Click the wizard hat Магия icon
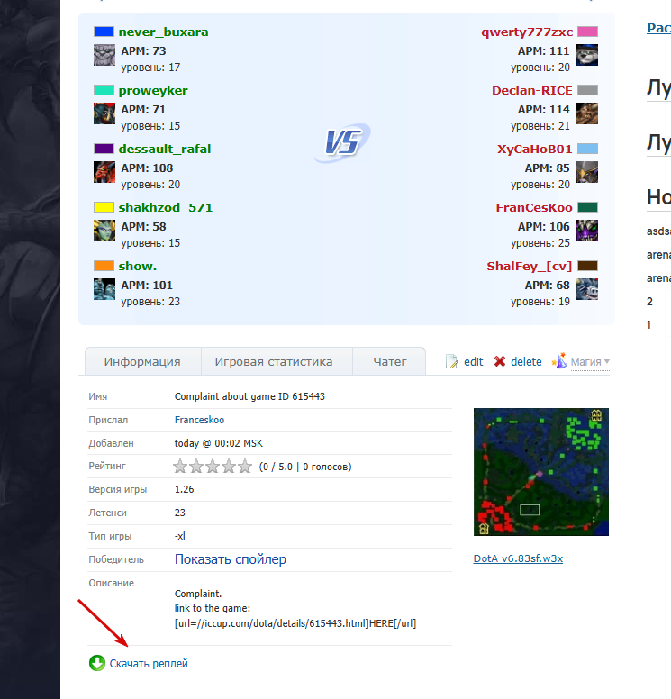671x699 pixels. point(559,360)
